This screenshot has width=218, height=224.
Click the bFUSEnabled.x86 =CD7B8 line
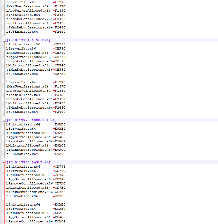pos(36,196)
